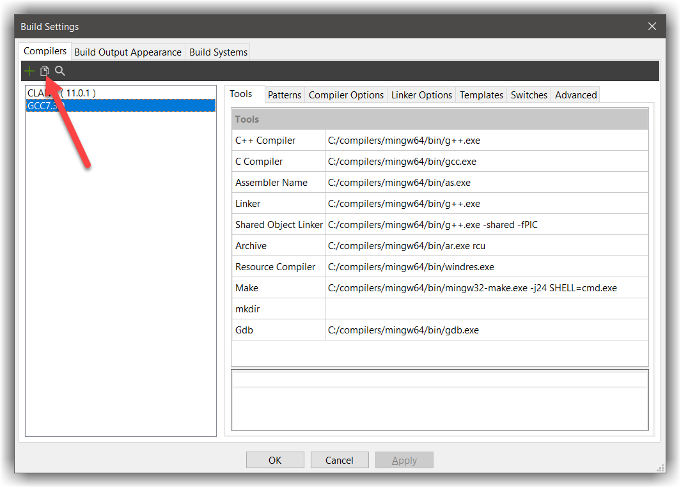
Task: Open compiler search with the magnifier icon
Action: coord(59,70)
